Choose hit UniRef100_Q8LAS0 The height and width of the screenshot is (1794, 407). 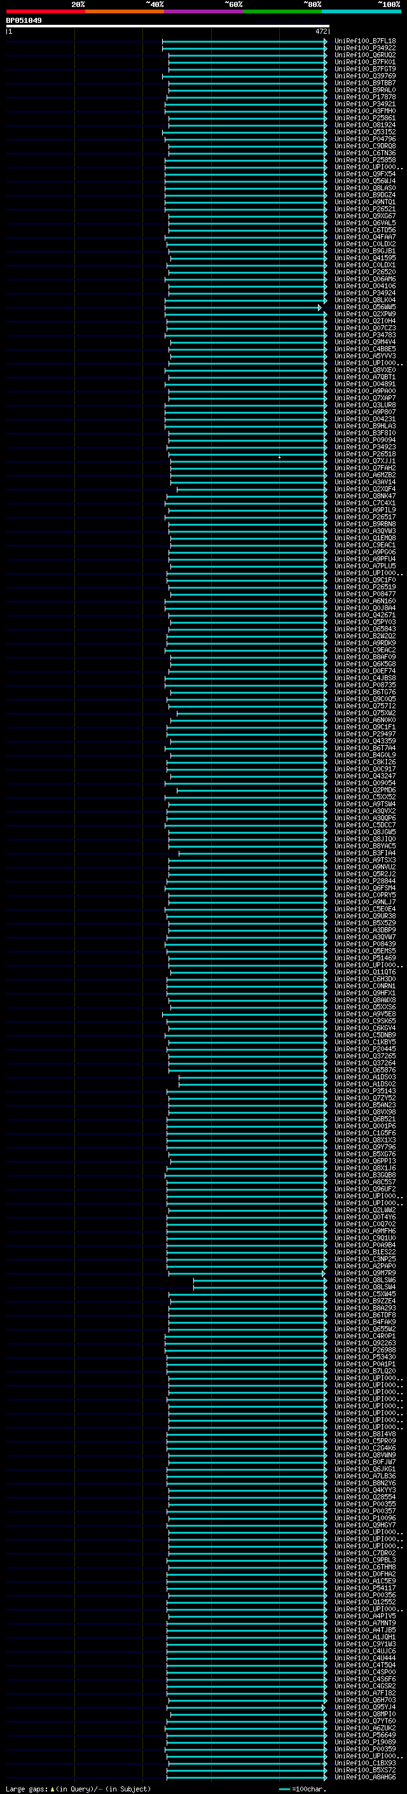(364, 188)
